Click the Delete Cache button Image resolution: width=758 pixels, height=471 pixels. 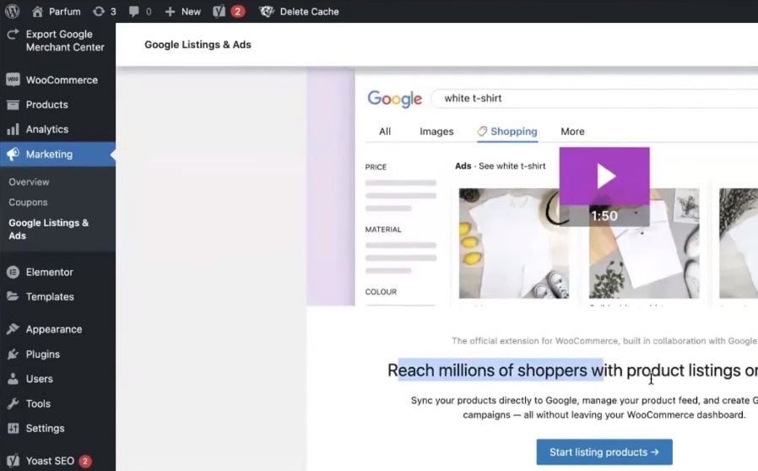(x=308, y=12)
